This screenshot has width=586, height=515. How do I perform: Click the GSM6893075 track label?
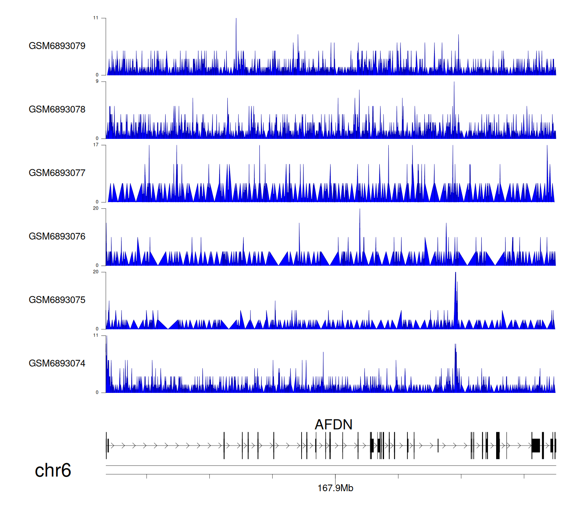click(57, 300)
